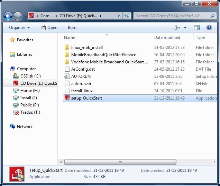Select the CD Drive (E:) breadcrumb
Screen dimensions: 220x186
(x=78, y=16)
